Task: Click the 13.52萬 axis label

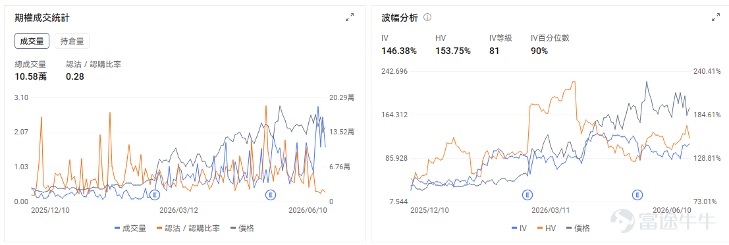Action: pyautogui.click(x=341, y=132)
